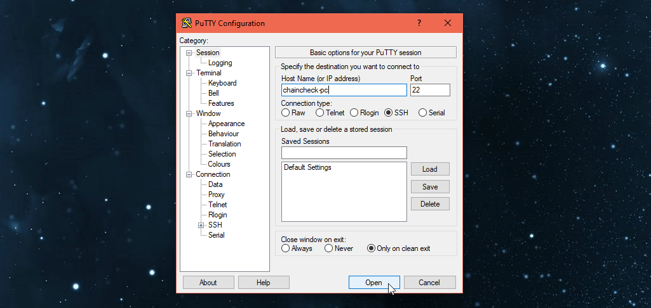Click the PuTTY icon in title bar
The width and height of the screenshot is (651, 308).
click(x=187, y=23)
